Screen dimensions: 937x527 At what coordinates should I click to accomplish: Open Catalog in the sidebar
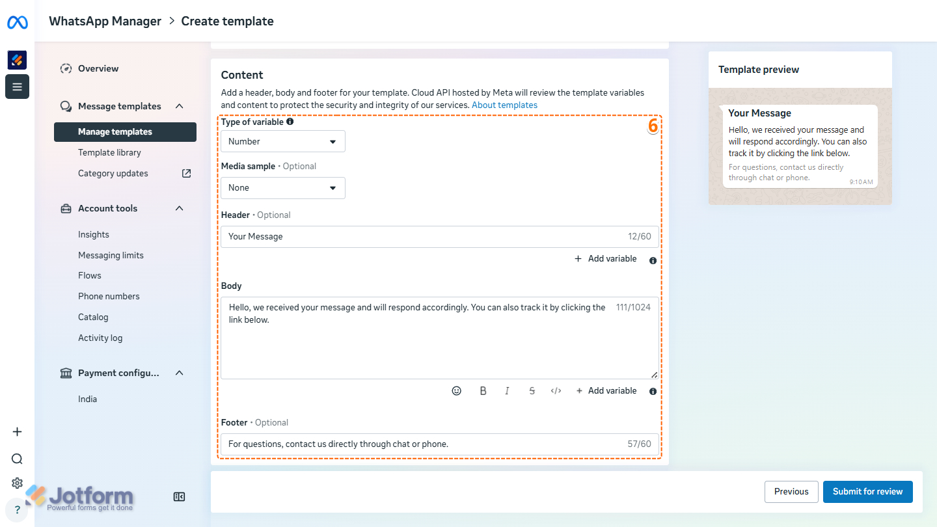pyautogui.click(x=93, y=317)
